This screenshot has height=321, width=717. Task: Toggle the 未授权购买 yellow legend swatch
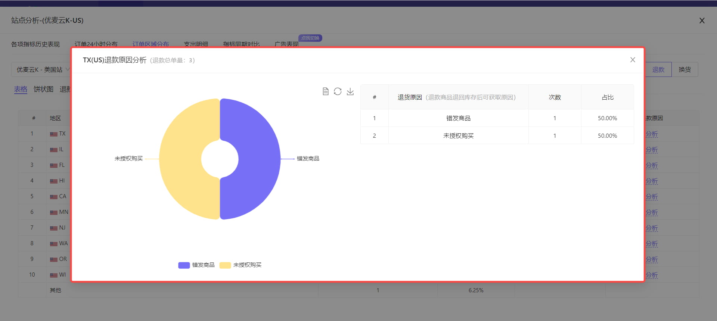click(x=225, y=265)
